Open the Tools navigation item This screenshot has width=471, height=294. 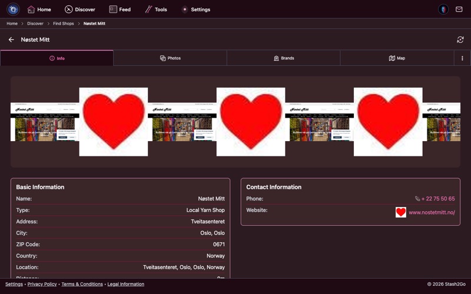click(156, 9)
